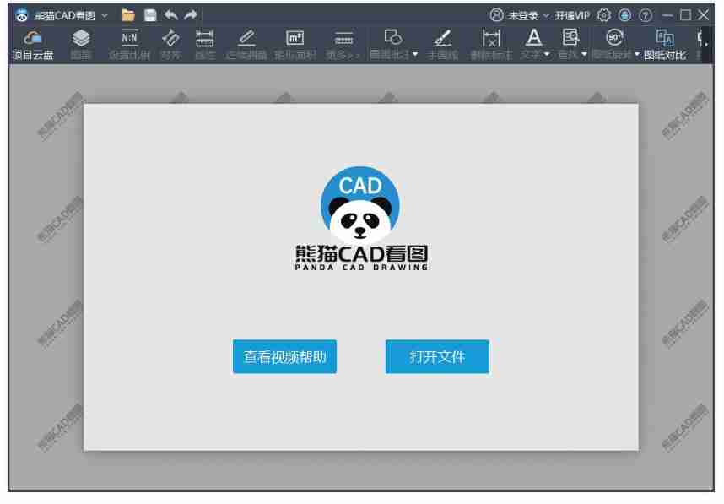
Task: Open help via the question mark icon
Action: click(x=646, y=15)
